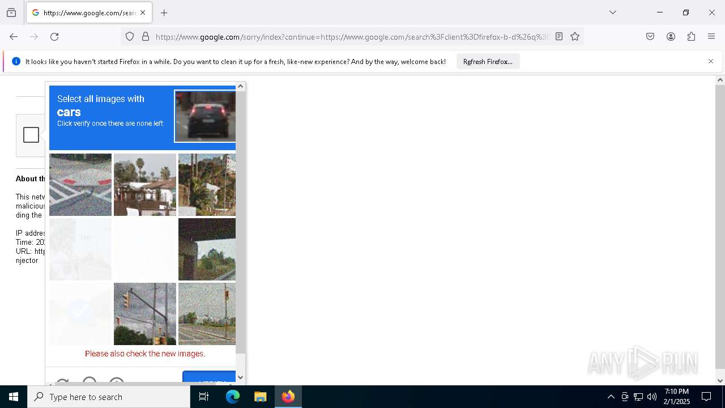Select the faded tile with blue checkmark
The width and height of the screenshot is (725, 408).
80,314
